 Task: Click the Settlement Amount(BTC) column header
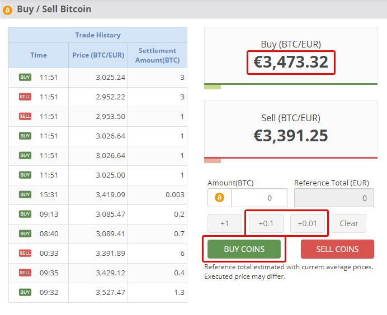(158, 55)
